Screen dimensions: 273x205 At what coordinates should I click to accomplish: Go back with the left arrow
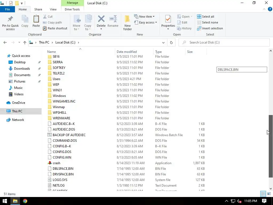(x=5, y=42)
